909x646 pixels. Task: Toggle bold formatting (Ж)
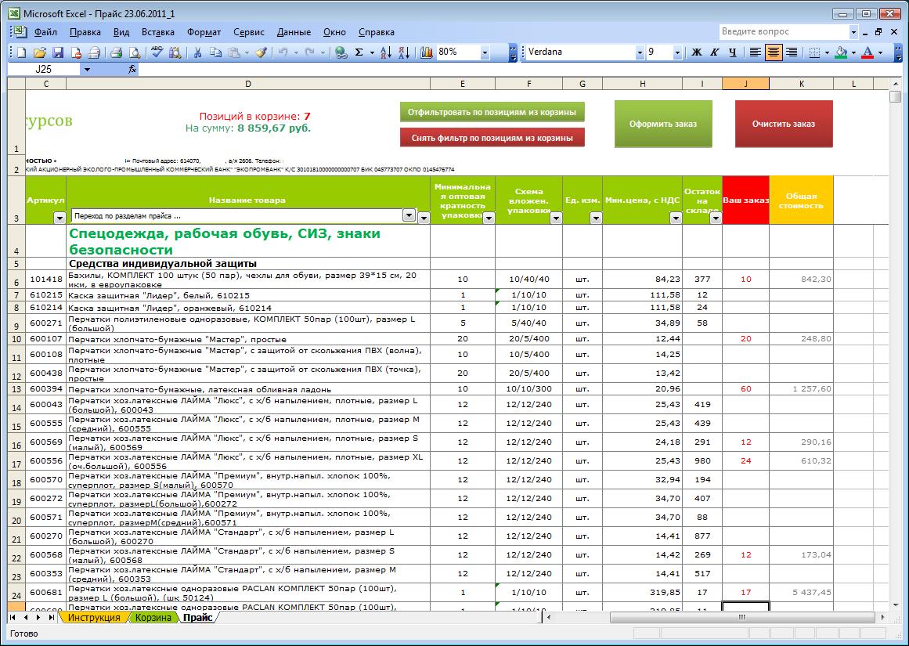click(696, 52)
